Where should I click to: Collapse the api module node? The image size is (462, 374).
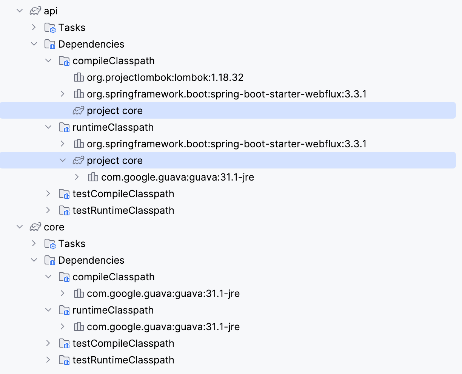(x=20, y=11)
